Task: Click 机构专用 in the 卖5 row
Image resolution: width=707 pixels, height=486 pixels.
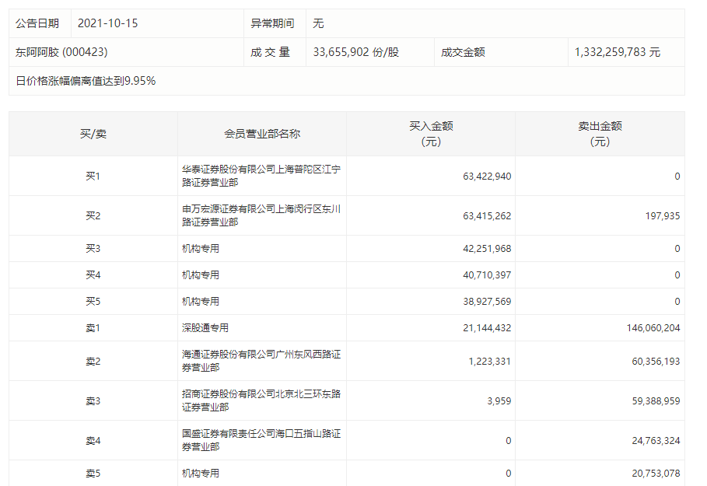Action: pyautogui.click(x=201, y=473)
